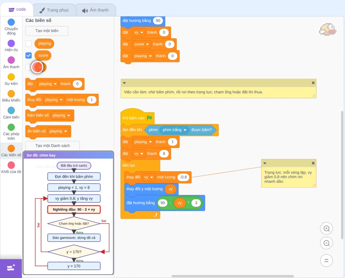Select the Các biến số category
The height and width of the screenshot is (278, 345).
coord(11,151)
